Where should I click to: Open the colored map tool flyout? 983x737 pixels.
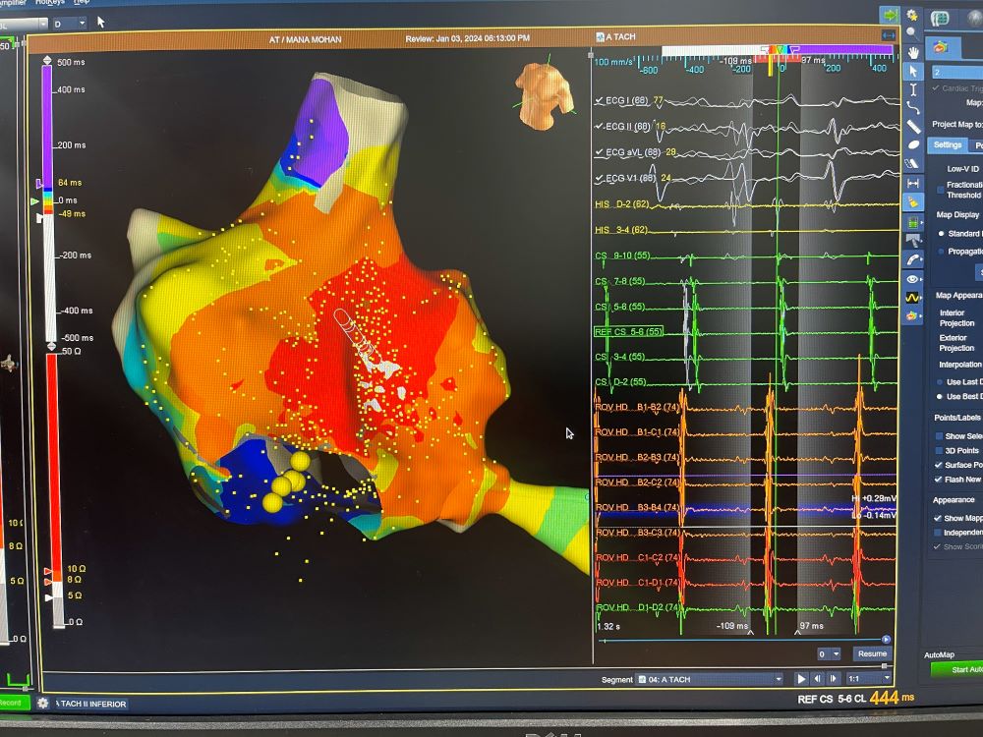tap(913, 315)
